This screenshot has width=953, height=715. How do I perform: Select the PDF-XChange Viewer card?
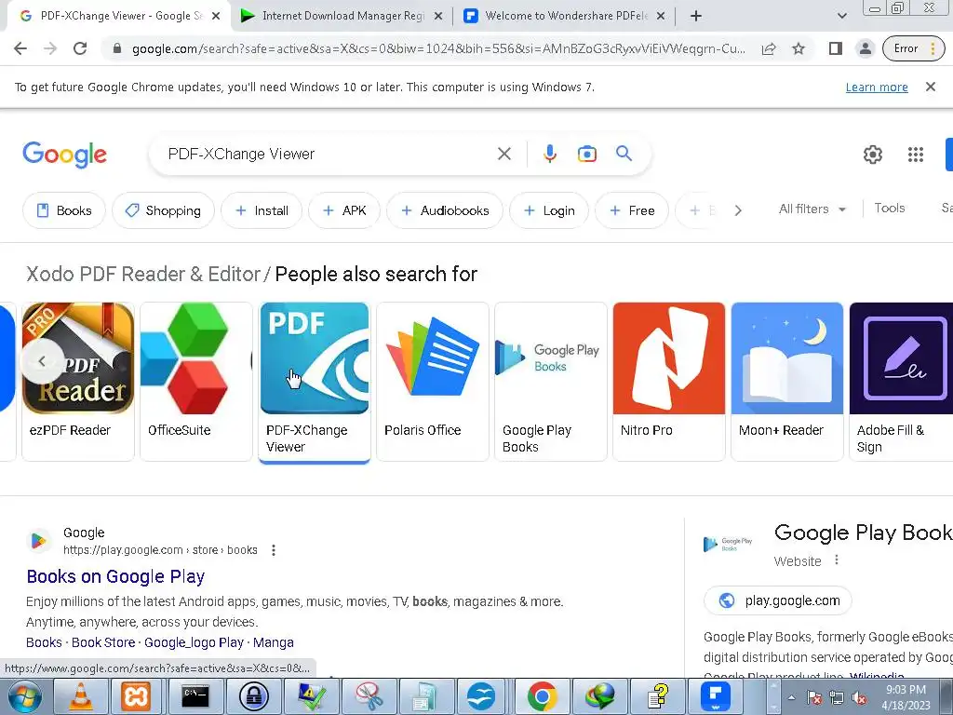pos(315,381)
